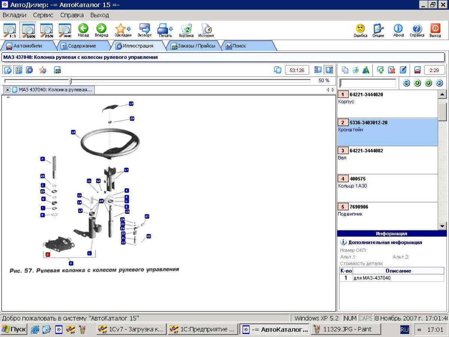The width and height of the screenshot is (449, 337).
Task: Click the green eye preview icon
Action: (x=57, y=70)
